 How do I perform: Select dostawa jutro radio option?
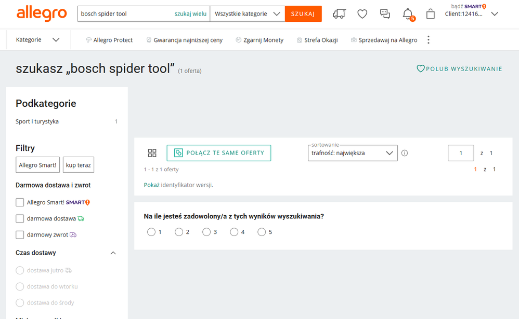pyautogui.click(x=20, y=270)
